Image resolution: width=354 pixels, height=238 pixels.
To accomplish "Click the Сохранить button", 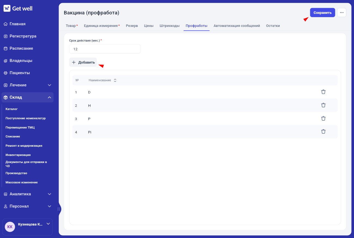I will (x=322, y=12).
